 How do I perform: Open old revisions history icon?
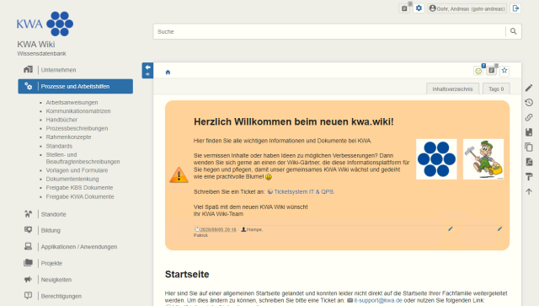point(529,103)
